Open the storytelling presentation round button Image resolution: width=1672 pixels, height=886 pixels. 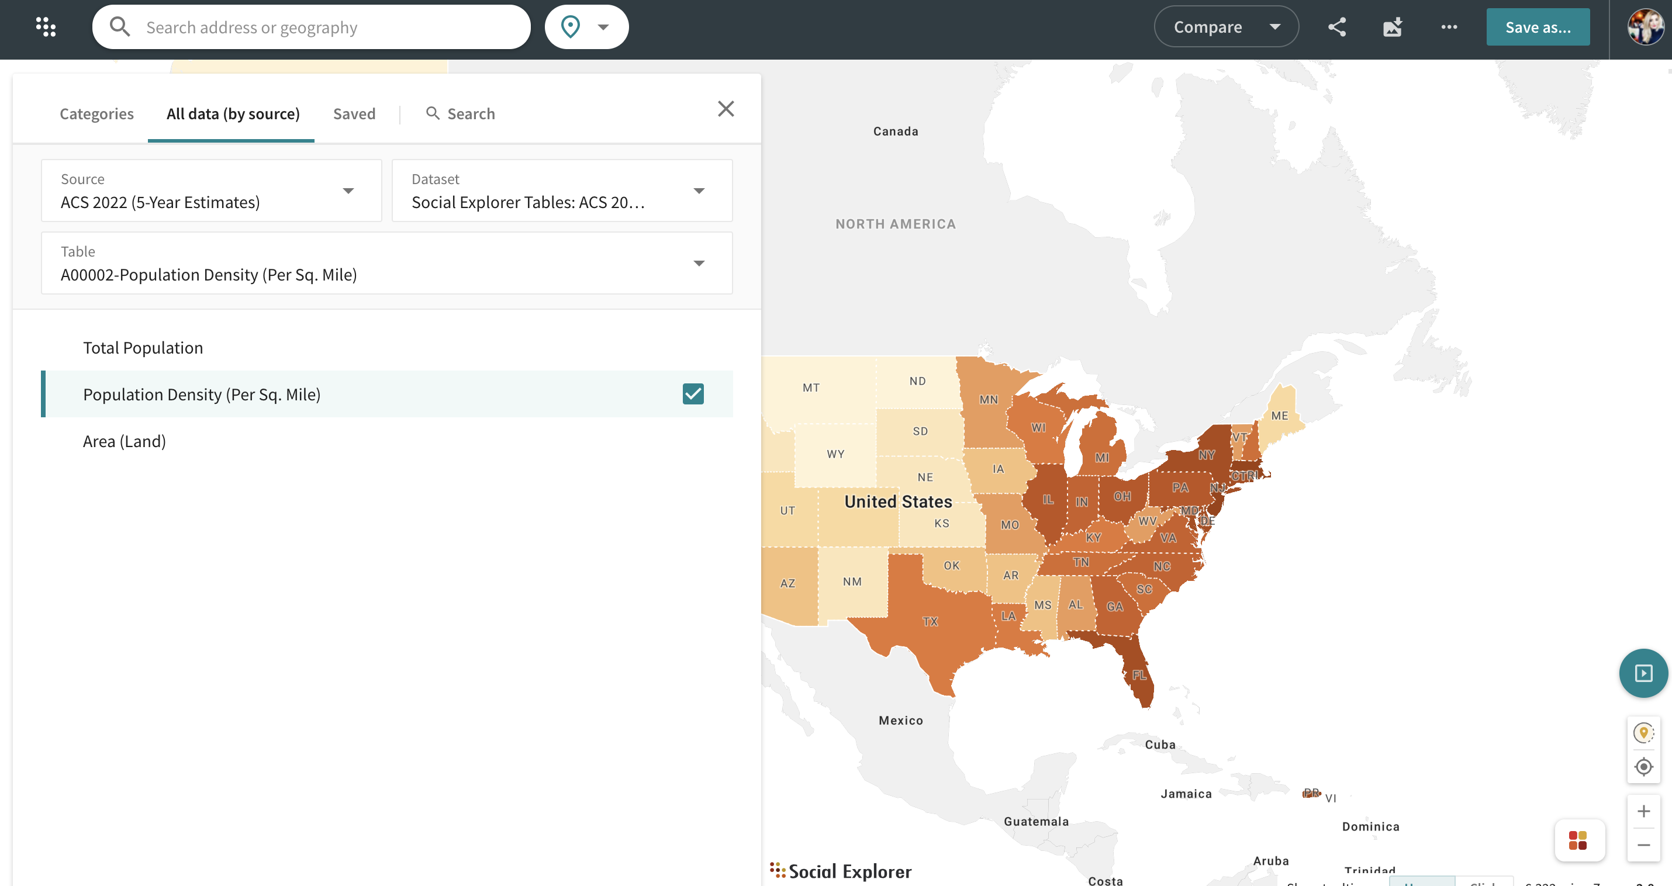(1643, 673)
